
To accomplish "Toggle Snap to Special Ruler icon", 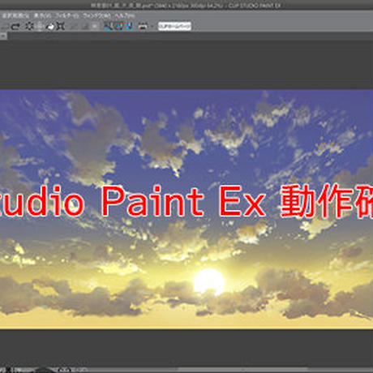I will pos(119,26).
